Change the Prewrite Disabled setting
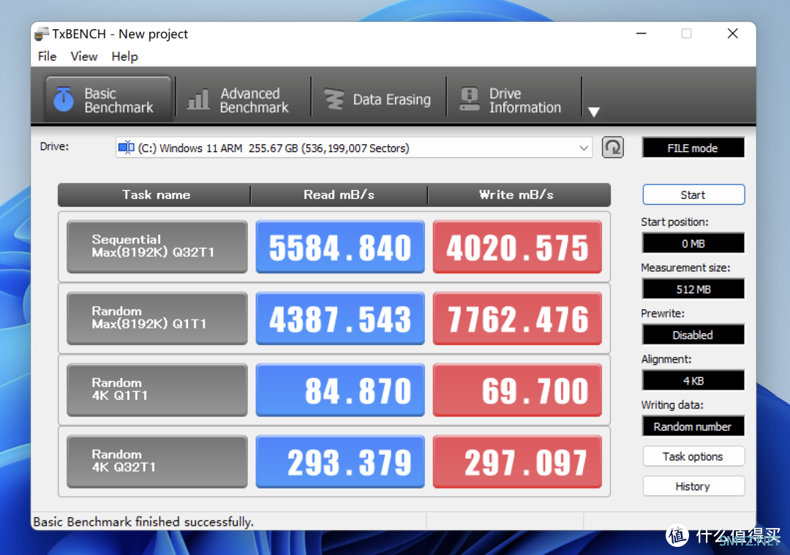Image resolution: width=790 pixels, height=555 pixels. [x=693, y=336]
